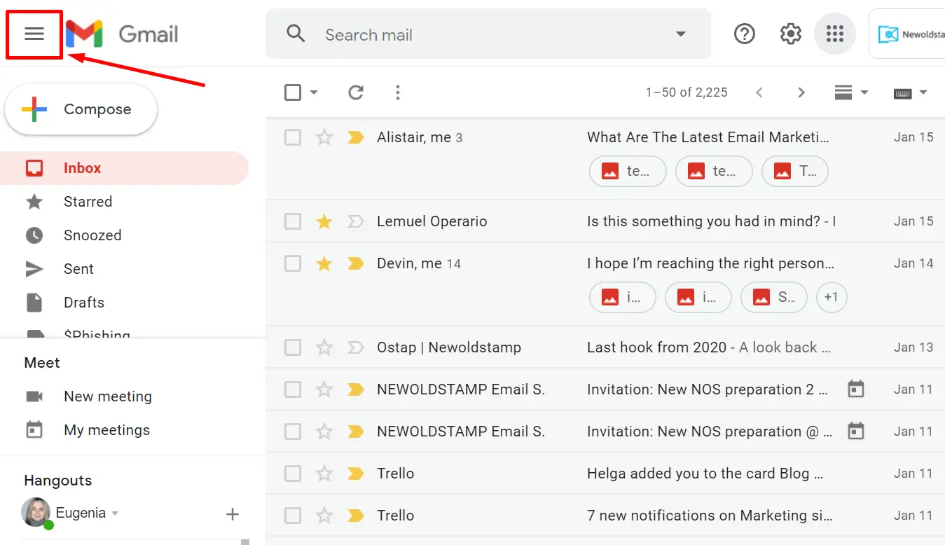Open the select dropdown arrow beside checkbox
The height and width of the screenshot is (545, 945).
(314, 92)
